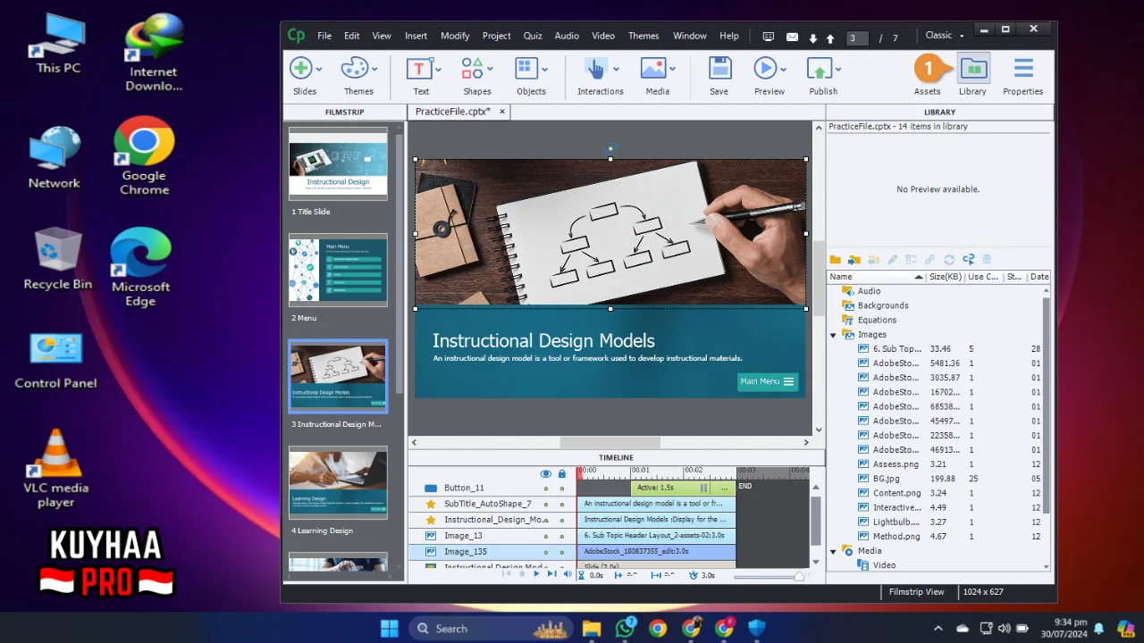The image size is (1144, 643).
Task: Toggle visibility dot for Image_13
Action: tap(545, 536)
